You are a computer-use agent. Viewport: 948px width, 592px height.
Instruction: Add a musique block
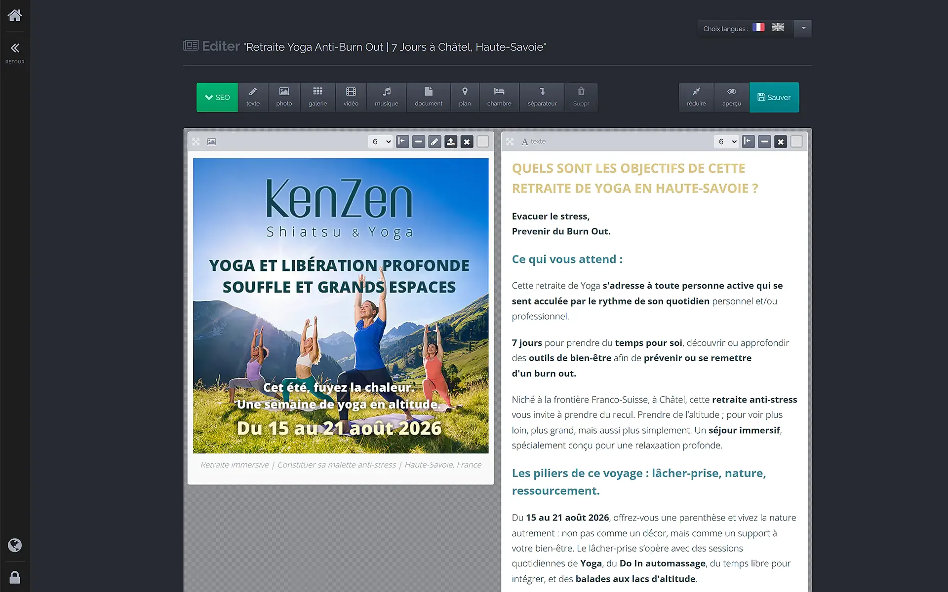pos(387,97)
